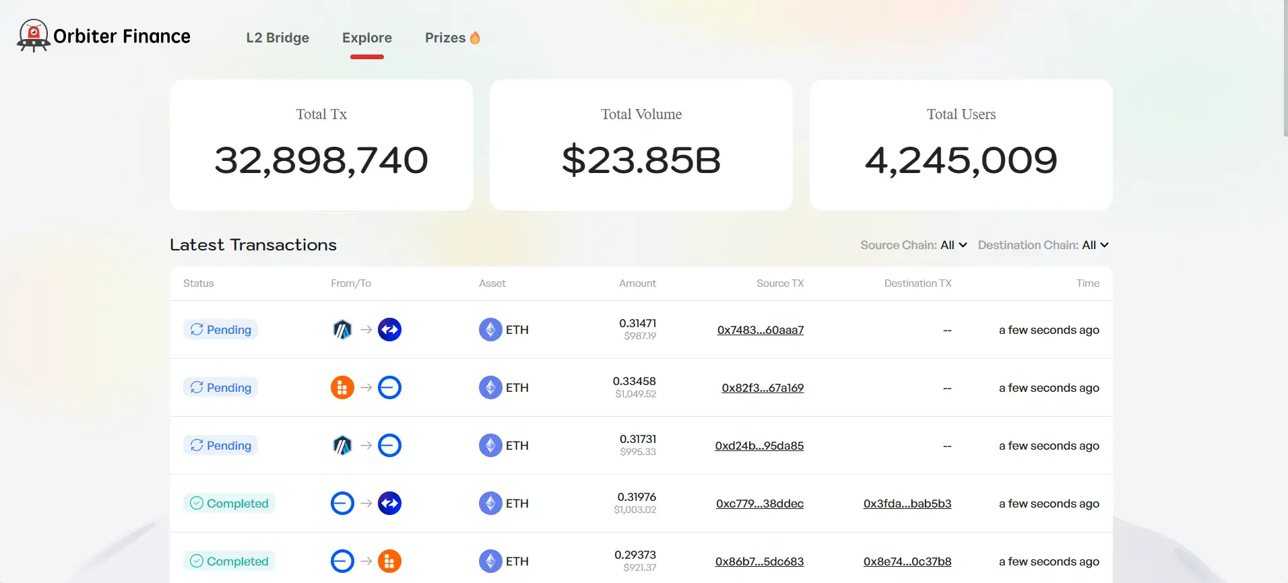Click the orange destination chain icon in last row

coord(389,561)
